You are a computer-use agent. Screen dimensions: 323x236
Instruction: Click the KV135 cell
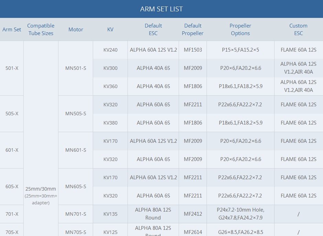110,214
